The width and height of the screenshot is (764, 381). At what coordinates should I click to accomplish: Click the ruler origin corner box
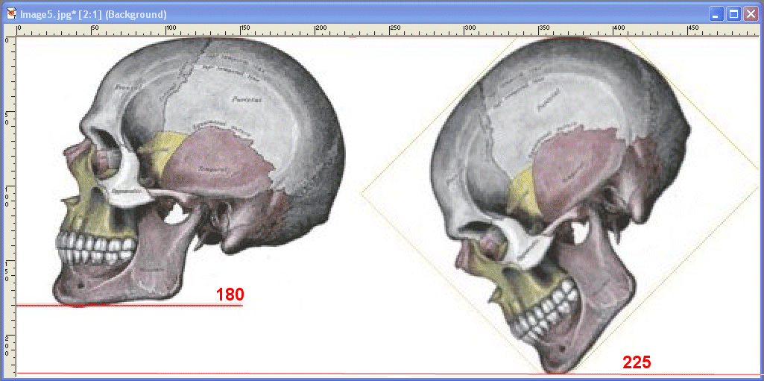point(10,30)
